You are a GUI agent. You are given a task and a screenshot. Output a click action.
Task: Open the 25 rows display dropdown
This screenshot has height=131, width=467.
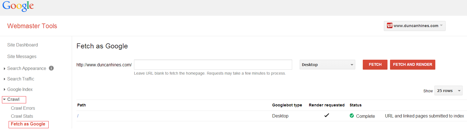(448, 91)
